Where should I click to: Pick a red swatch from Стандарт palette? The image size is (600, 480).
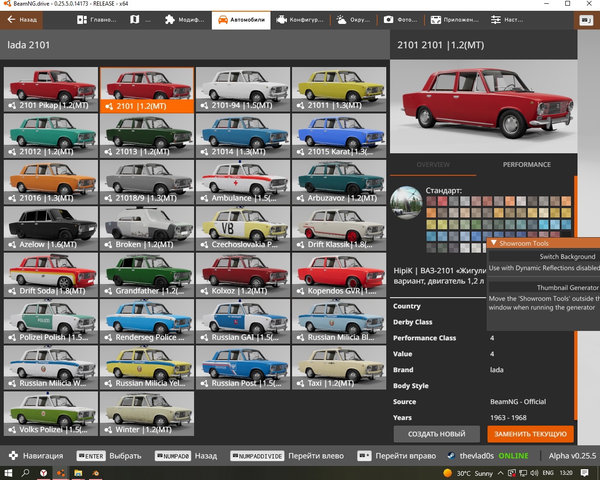(x=442, y=201)
